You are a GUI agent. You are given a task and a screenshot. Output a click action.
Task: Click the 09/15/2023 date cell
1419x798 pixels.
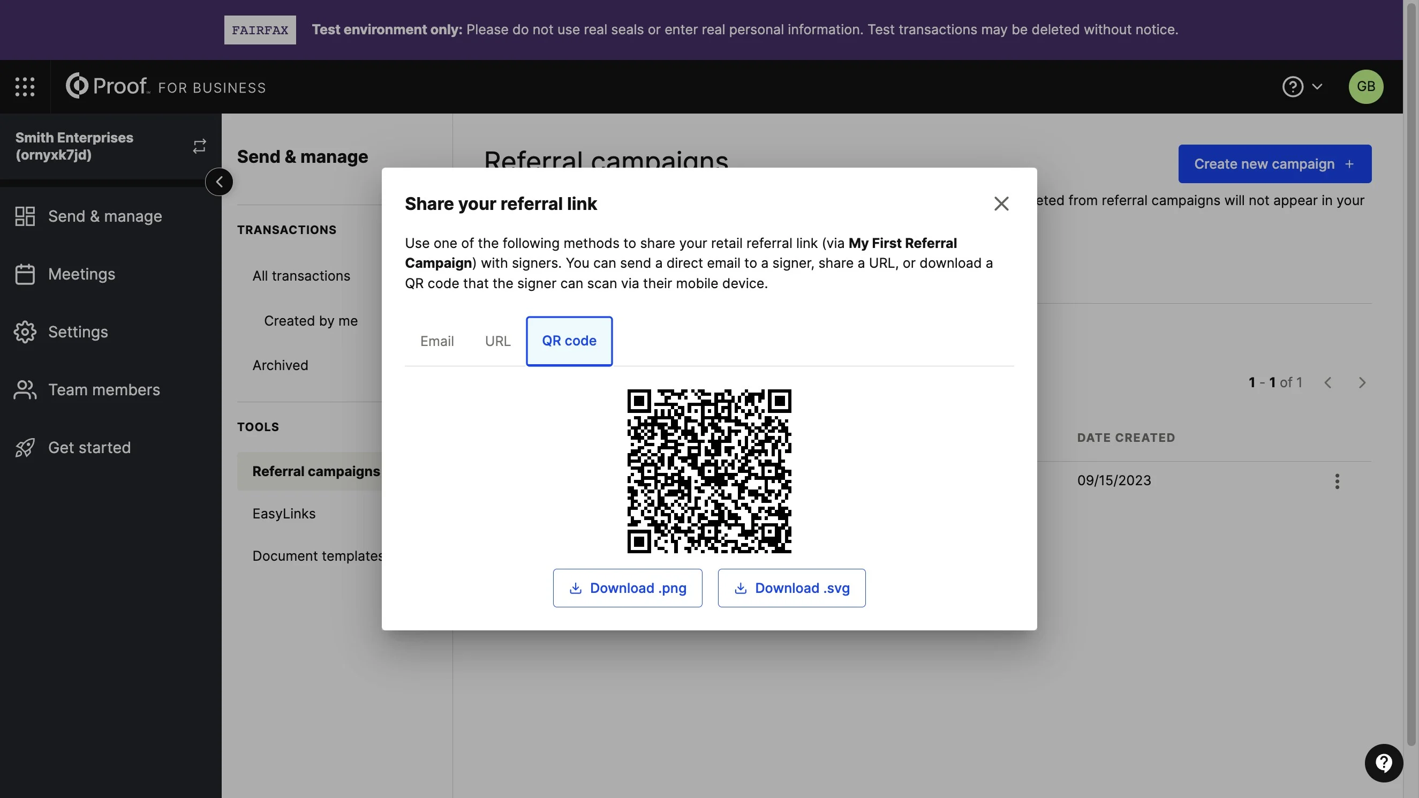click(1114, 480)
